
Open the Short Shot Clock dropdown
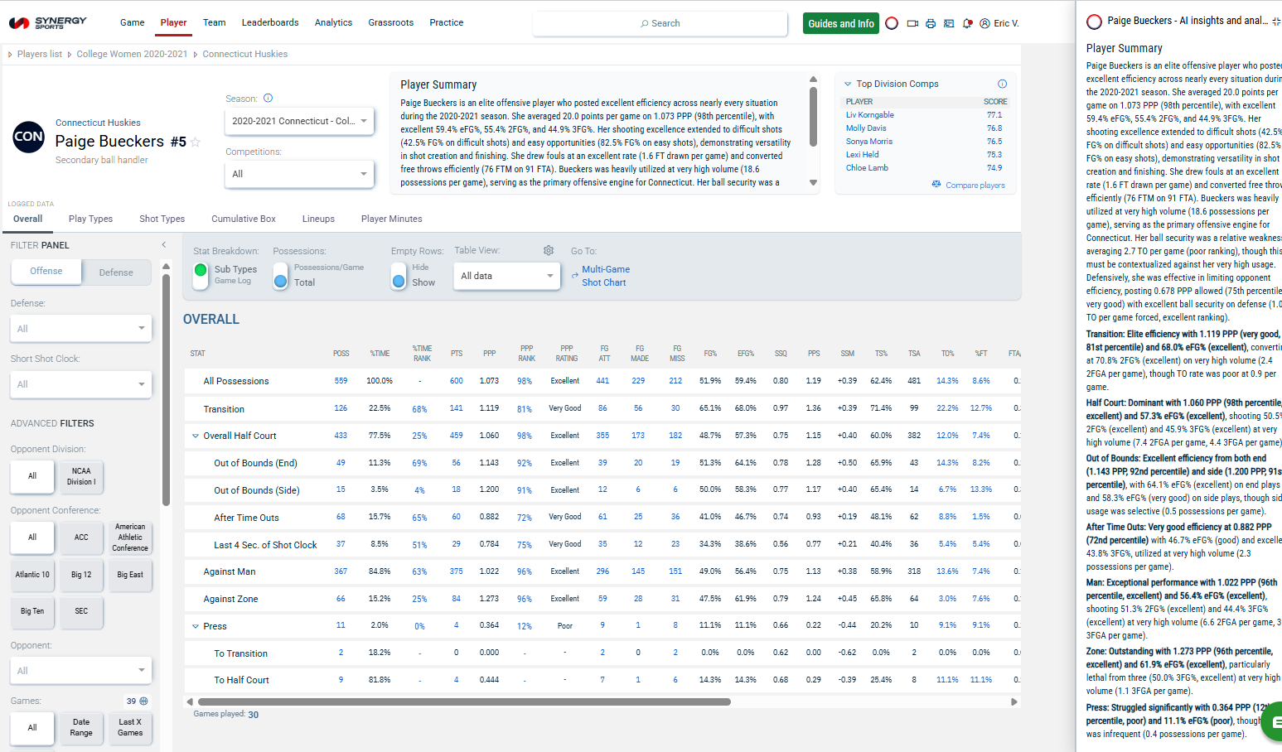pos(81,384)
